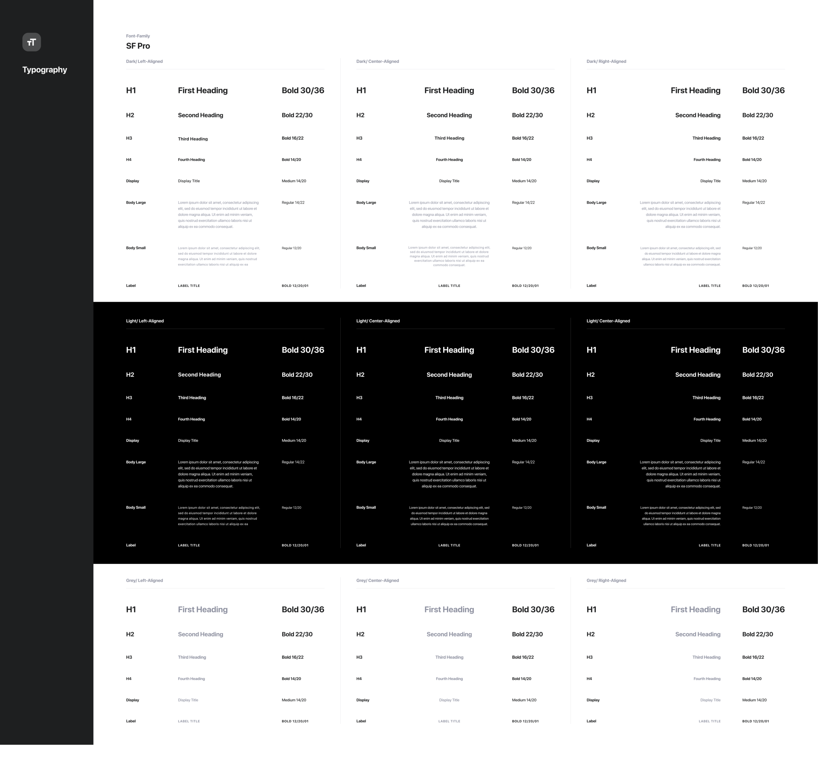This screenshot has height=779, width=818.
Task: Click Regular 12/20 spec in Dark/ Right-Aligned section
Action: pos(752,248)
